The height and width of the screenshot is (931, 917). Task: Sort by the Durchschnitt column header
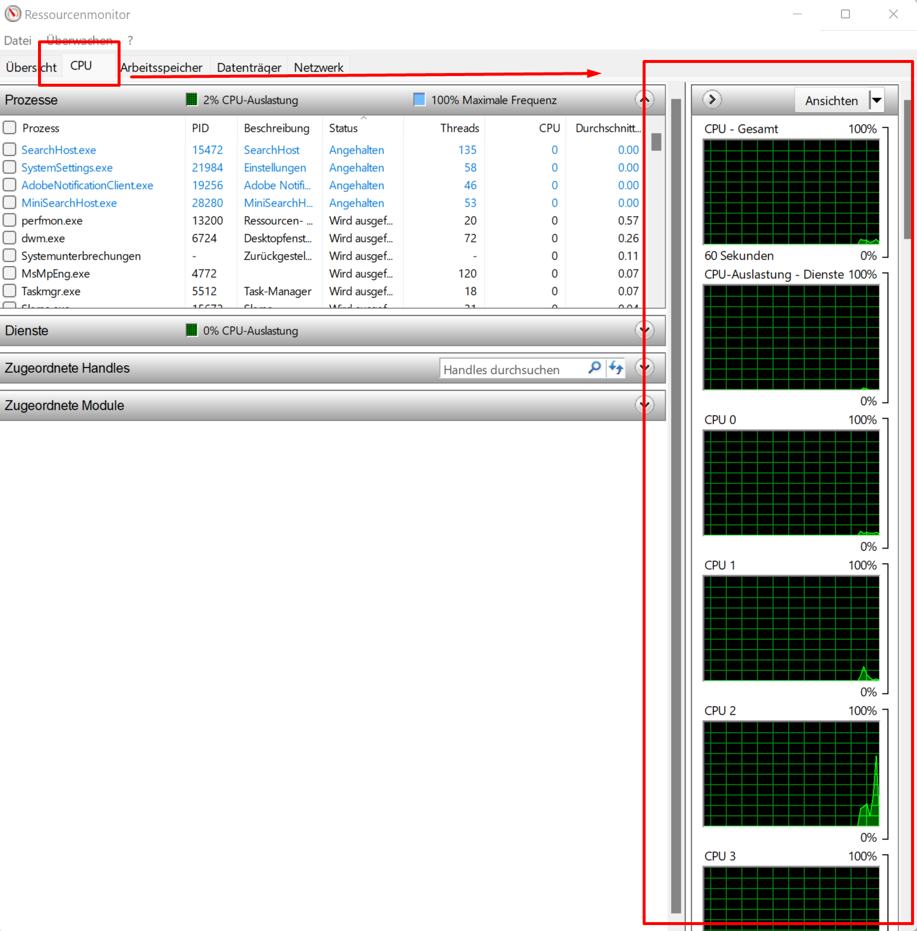click(606, 128)
